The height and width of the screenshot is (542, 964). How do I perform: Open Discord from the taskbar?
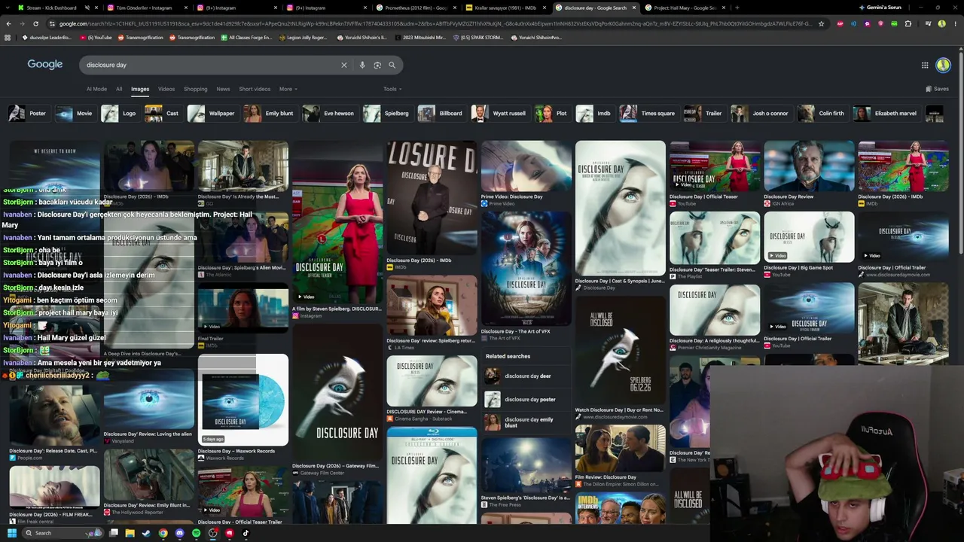tap(180, 533)
